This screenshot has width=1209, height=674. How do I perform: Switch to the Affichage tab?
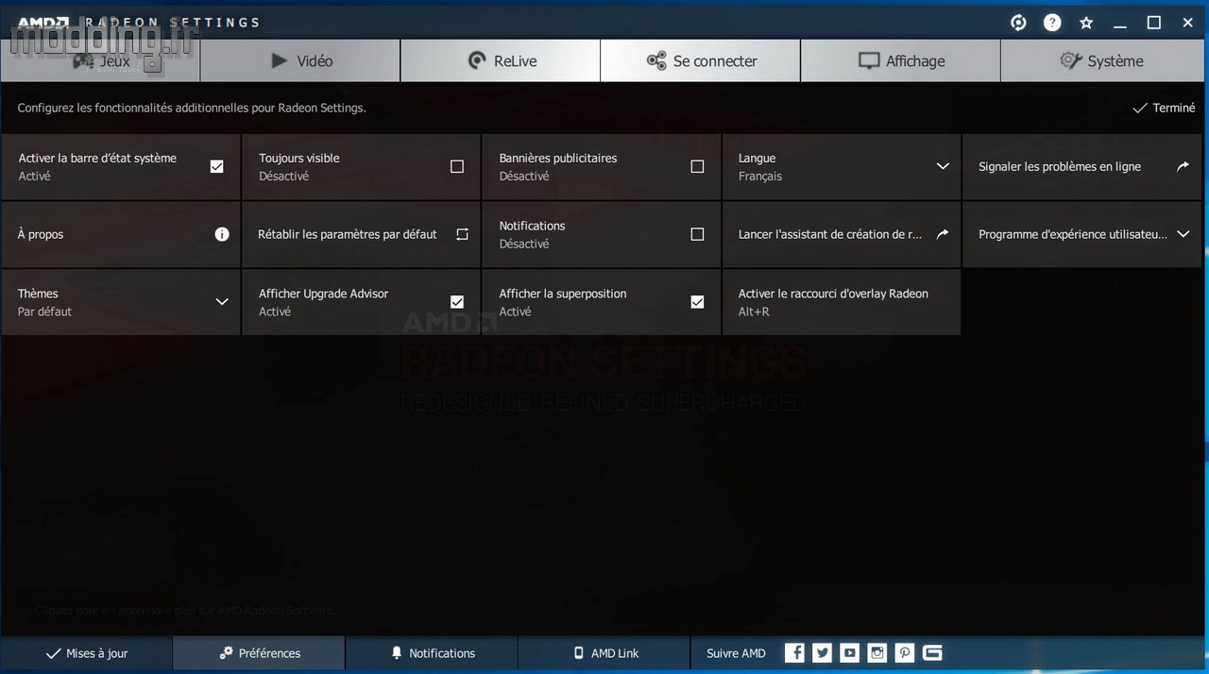click(900, 60)
